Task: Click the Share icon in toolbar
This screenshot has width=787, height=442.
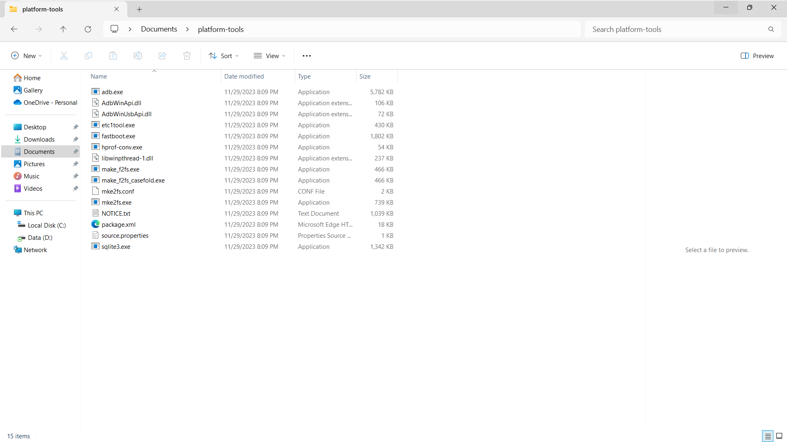Action: [162, 56]
